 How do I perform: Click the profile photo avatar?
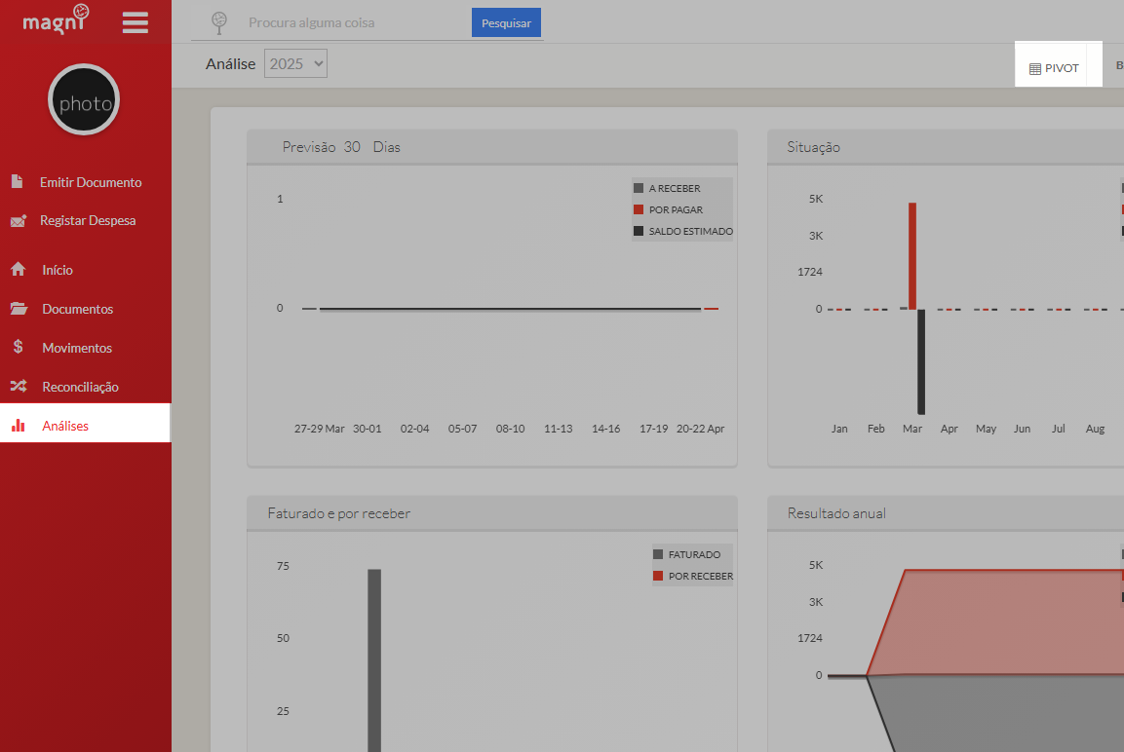84,100
